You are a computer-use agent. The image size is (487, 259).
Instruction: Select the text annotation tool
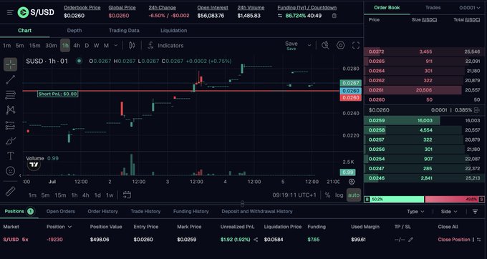(10, 156)
